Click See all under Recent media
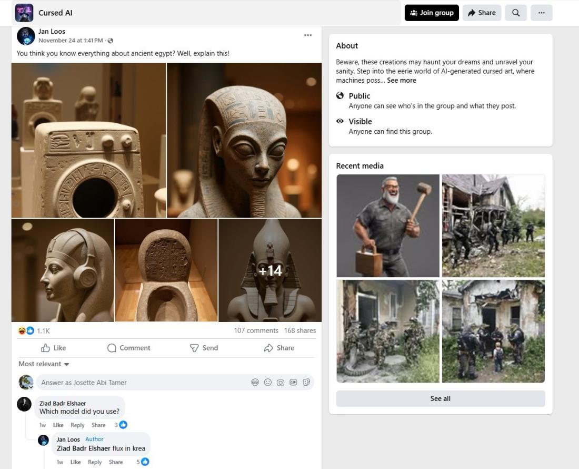 440,399
